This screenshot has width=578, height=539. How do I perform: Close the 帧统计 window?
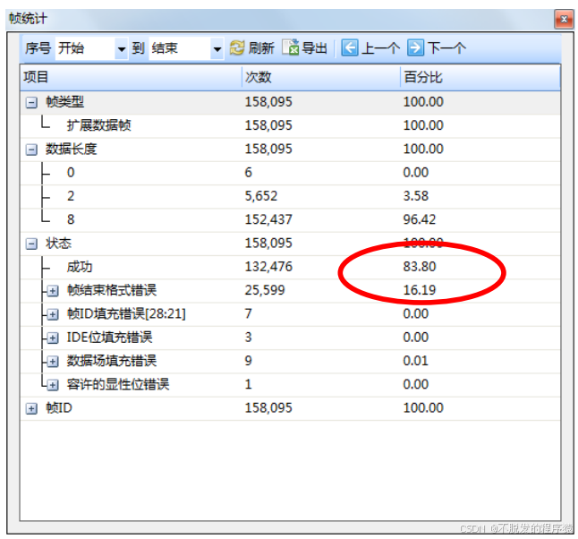click(x=564, y=19)
